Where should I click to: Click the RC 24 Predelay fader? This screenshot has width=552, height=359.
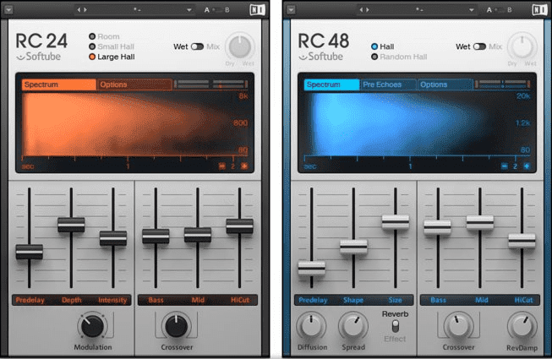(x=30, y=252)
